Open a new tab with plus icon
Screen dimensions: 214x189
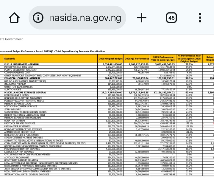tap(142, 18)
